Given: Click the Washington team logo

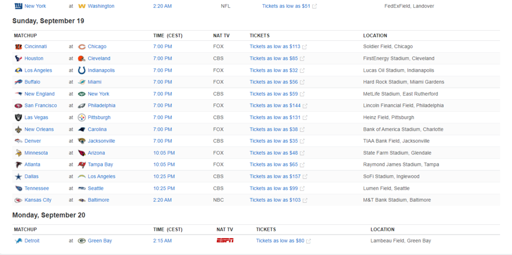Looking at the screenshot, I should (81, 6).
